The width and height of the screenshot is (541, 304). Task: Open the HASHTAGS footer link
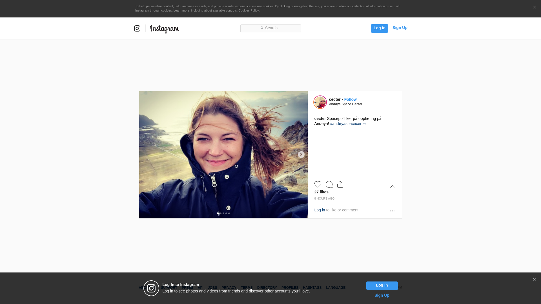click(x=312, y=288)
